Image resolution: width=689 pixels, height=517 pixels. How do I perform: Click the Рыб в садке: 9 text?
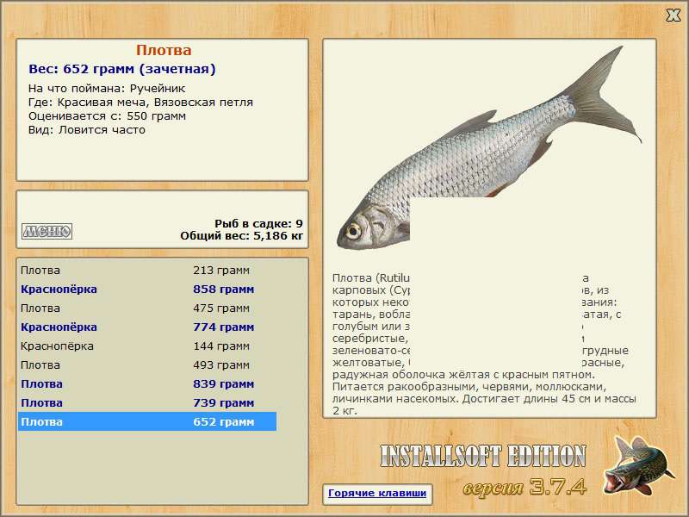click(x=259, y=223)
